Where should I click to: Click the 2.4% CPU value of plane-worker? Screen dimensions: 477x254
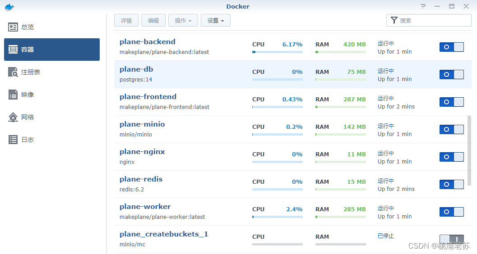coord(294,209)
